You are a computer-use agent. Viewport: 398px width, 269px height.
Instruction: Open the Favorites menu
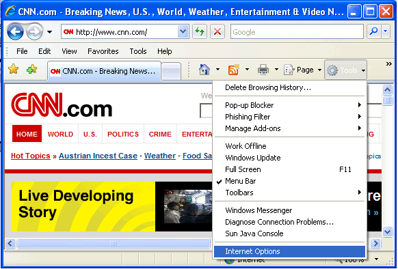tap(103, 51)
